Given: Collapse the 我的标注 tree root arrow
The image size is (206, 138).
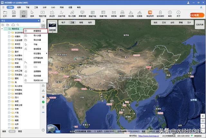Looking at the screenshot, I should click(2, 29).
